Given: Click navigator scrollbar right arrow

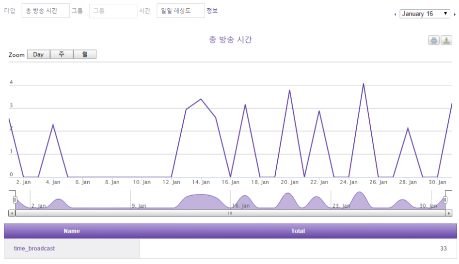Looking at the screenshot, I should (449, 213).
